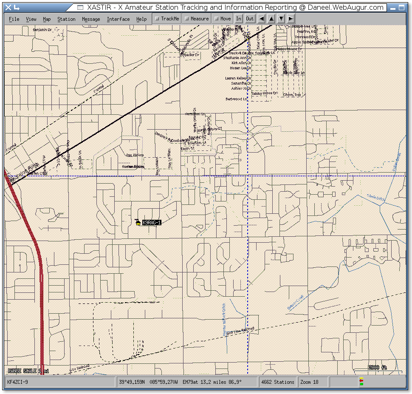Toggle the Measure mode button
The width and height of the screenshot is (412, 394).
[x=197, y=19]
